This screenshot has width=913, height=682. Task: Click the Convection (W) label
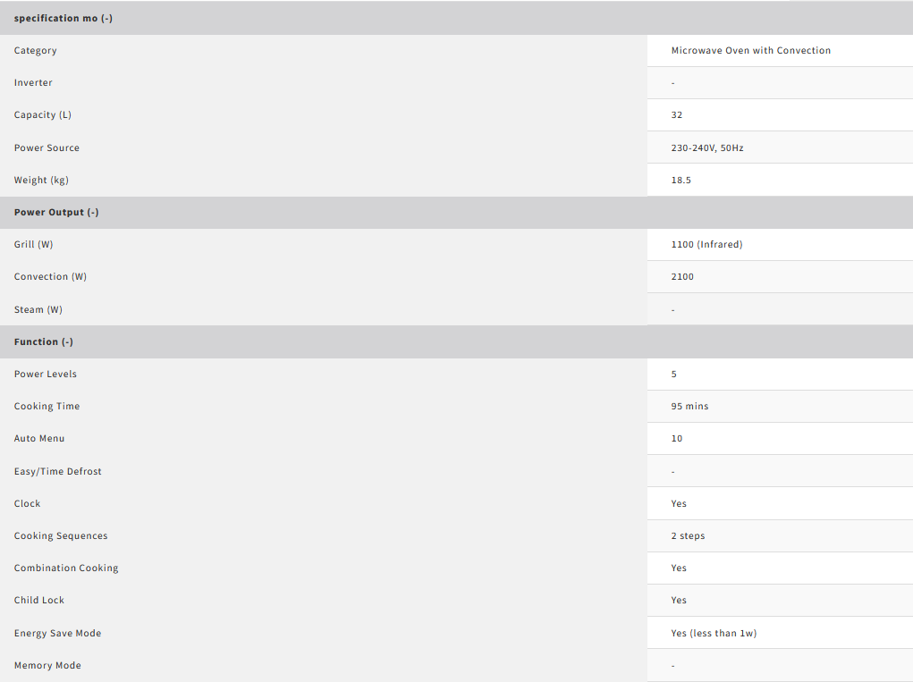tap(50, 276)
